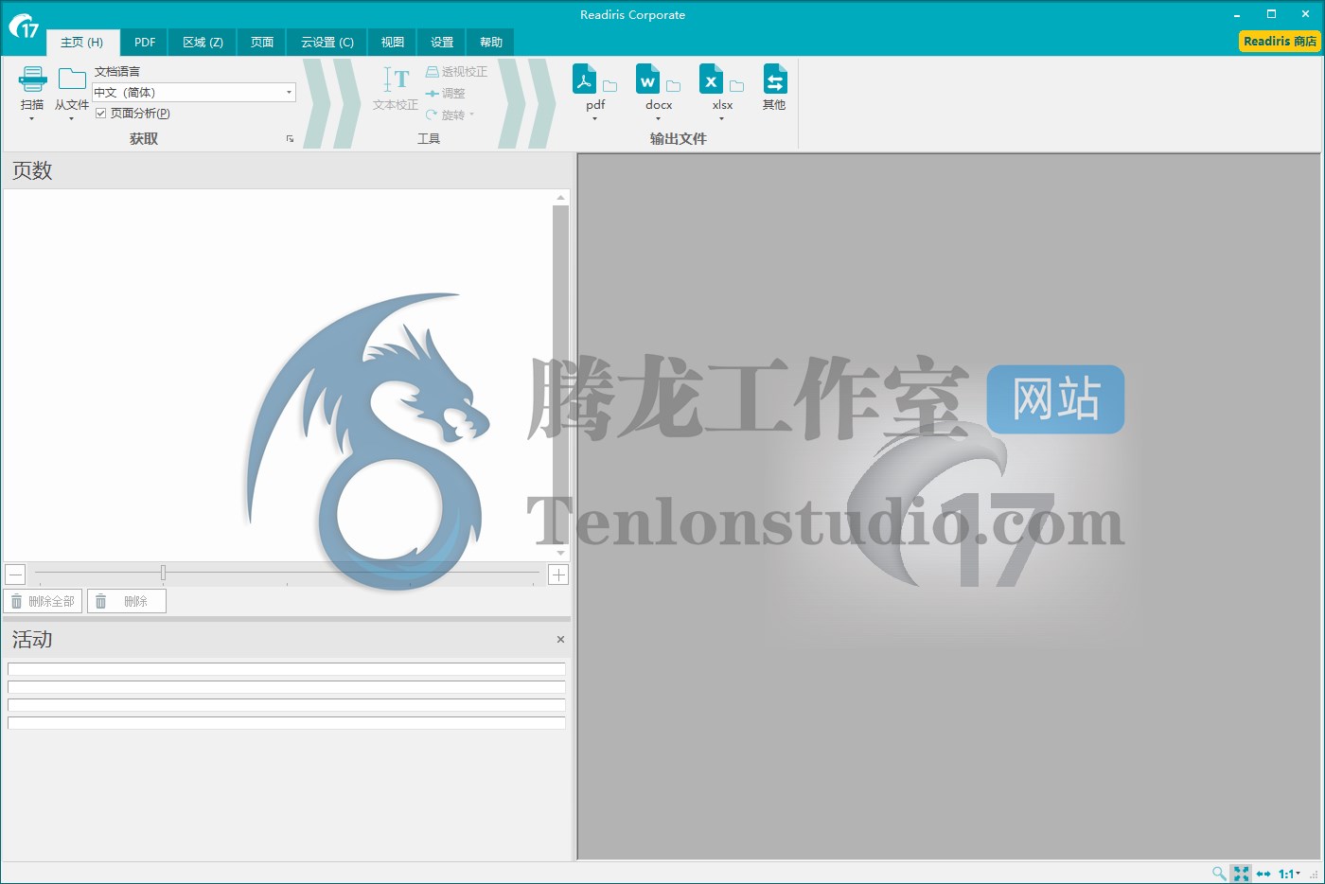
Task: Open the 1:1 zoom dropdown arrow
Action: pyautogui.click(x=1298, y=874)
